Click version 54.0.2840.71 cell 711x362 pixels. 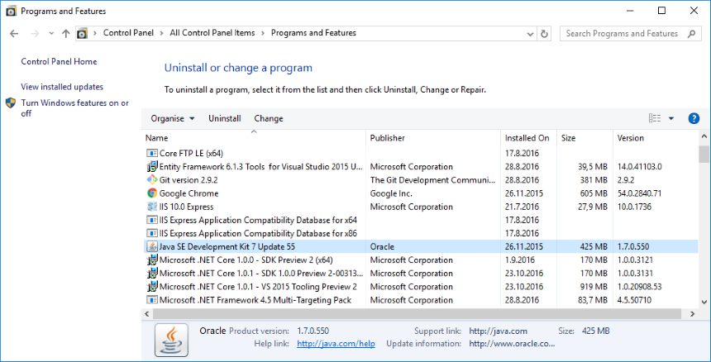click(639, 193)
